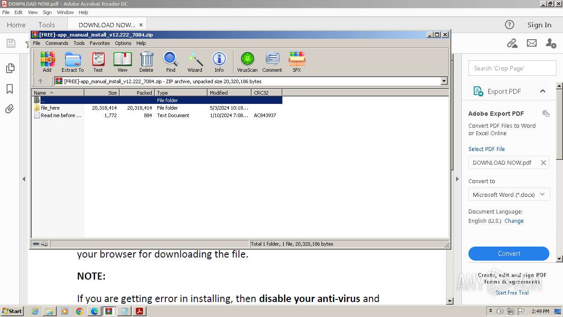Screen dimensions: 563x317
Task: Click the Delete trash icon
Action: 146,62
